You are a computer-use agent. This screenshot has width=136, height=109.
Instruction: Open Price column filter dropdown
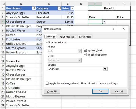(72, 8)
